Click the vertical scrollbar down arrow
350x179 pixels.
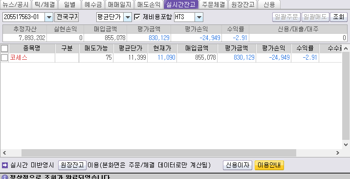pos(346,145)
